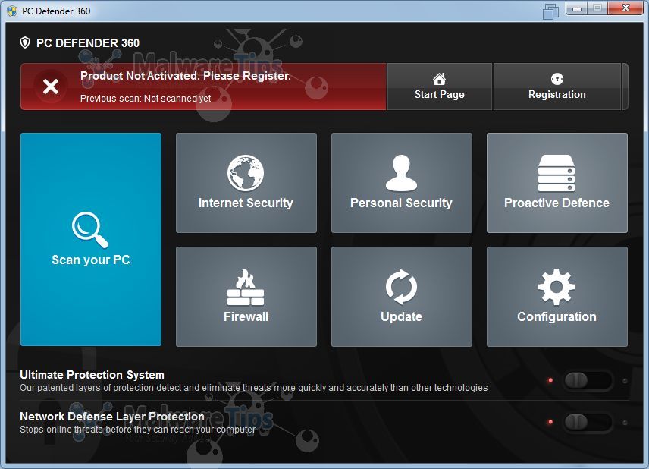
Task: Minimize the PC Defender 360 window
Action: click(x=577, y=8)
